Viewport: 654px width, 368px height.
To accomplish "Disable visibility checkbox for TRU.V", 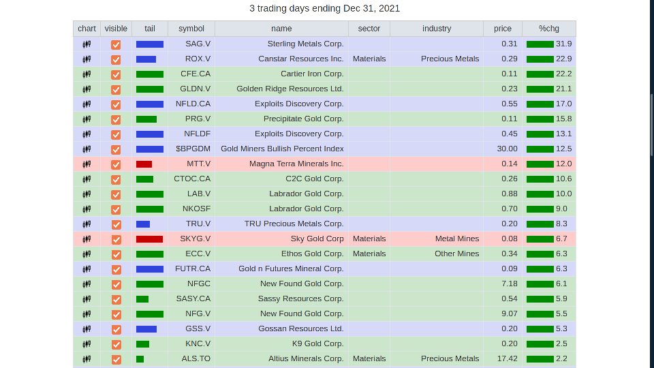I will coord(116,224).
